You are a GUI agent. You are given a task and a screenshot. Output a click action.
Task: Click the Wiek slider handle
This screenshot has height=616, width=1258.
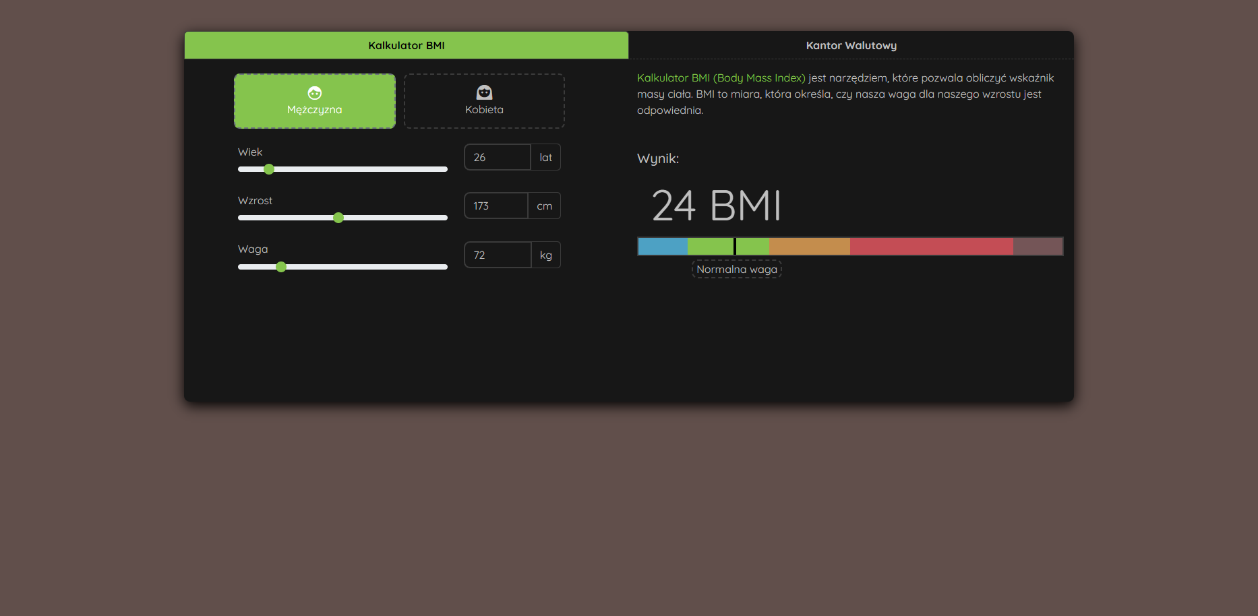269,169
